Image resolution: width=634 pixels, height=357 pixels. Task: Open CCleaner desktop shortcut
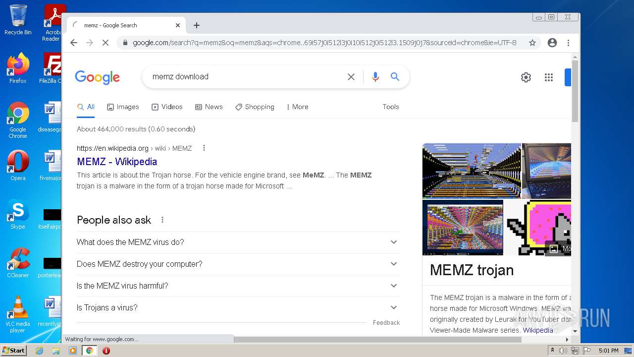pos(18,262)
